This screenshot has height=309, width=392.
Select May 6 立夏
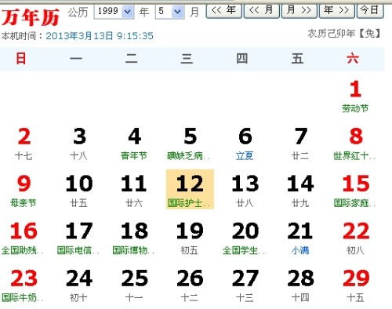[x=245, y=144]
